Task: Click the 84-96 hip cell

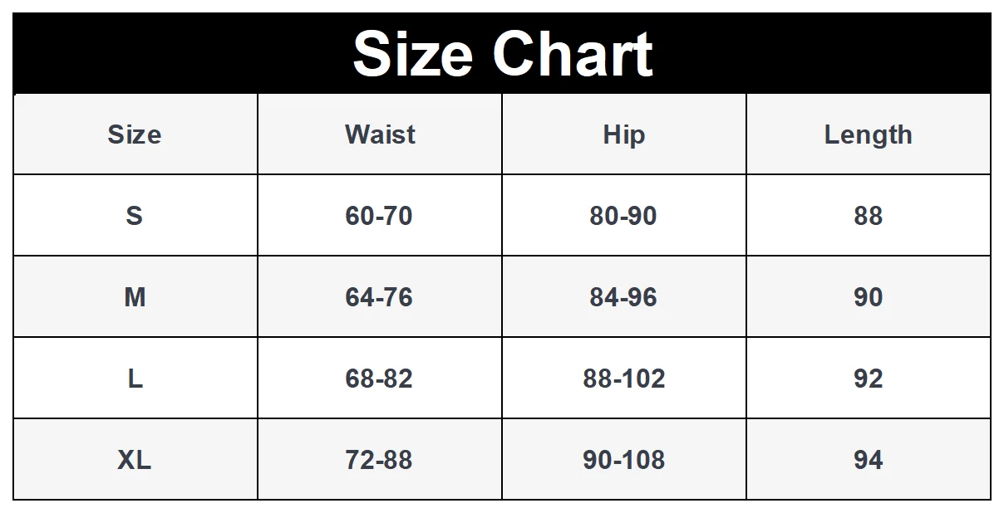Action: coord(623,297)
